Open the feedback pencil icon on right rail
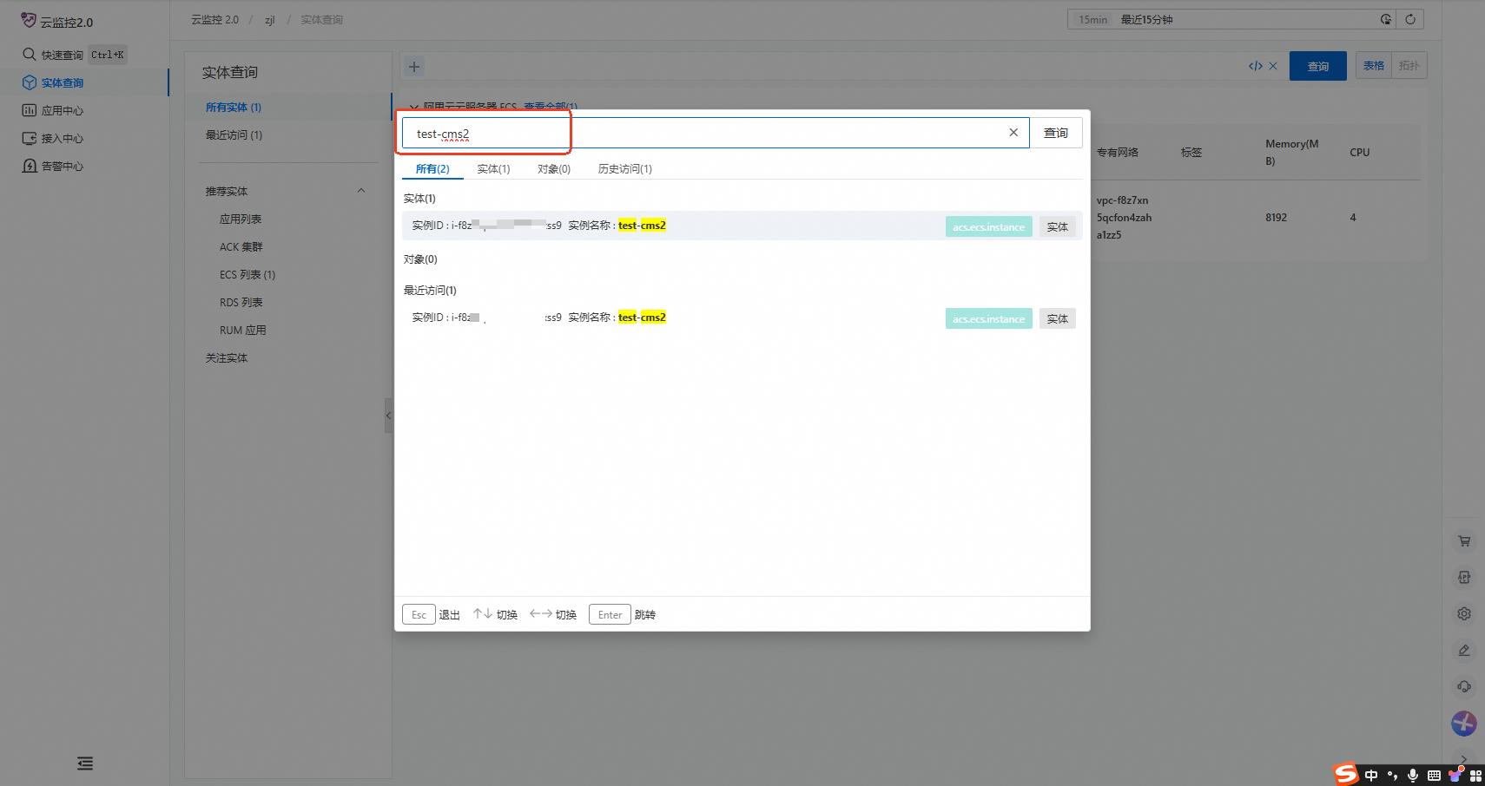The image size is (1485, 786). click(x=1464, y=651)
